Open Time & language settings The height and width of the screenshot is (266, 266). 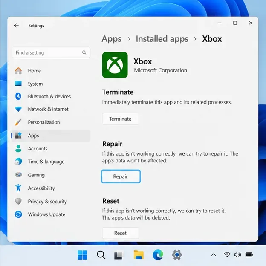[51, 162]
